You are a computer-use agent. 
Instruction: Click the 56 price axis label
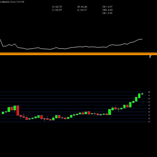pos(149,99)
